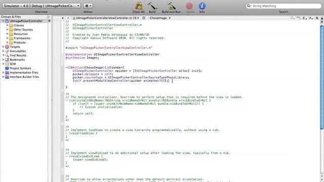Expand the Frameworks folder
The height and width of the screenshot is (182, 324).
[x=8, y=38]
